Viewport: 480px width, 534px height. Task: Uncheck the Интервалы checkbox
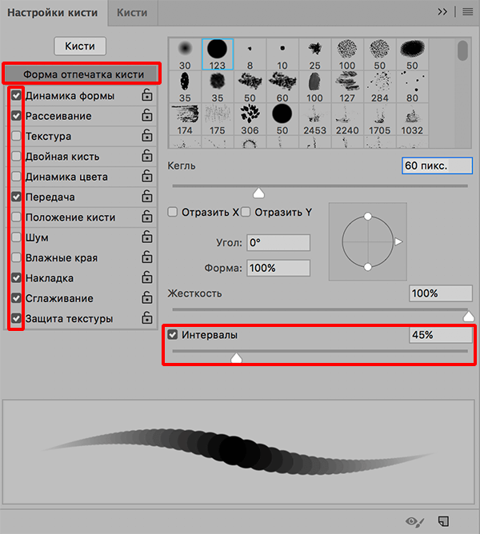[x=173, y=335]
